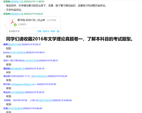Viewport: 142px width, 113px height.
Task: Click 另存为 to save the file as
Action: (x=46, y=31)
